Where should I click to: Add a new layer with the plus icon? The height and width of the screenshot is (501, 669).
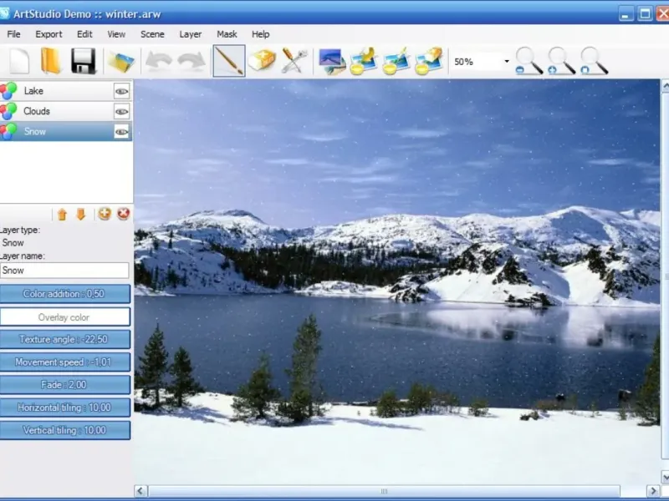point(105,214)
